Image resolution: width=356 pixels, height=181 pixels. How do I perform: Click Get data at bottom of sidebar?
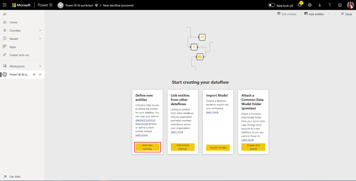pyautogui.click(x=15, y=177)
